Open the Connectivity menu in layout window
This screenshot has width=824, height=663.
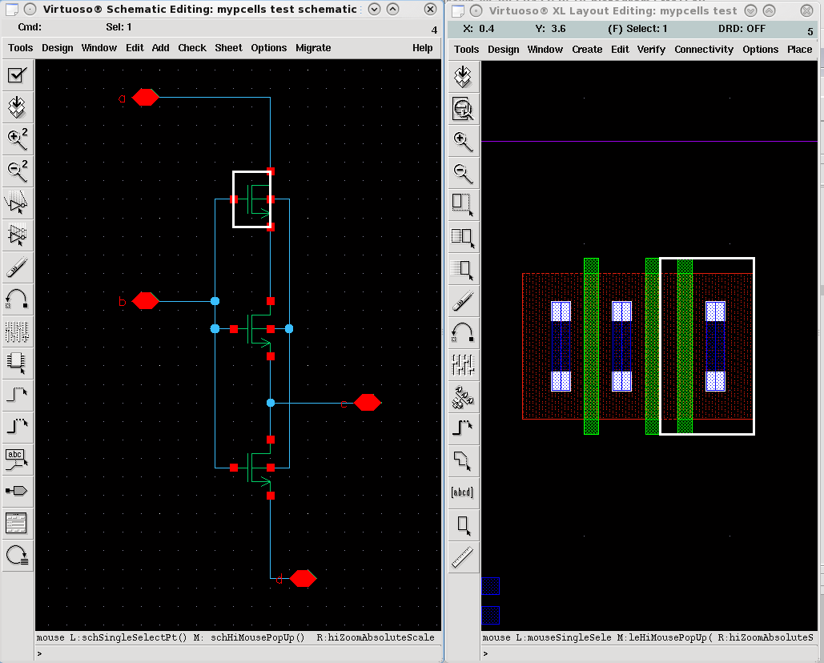click(x=704, y=50)
